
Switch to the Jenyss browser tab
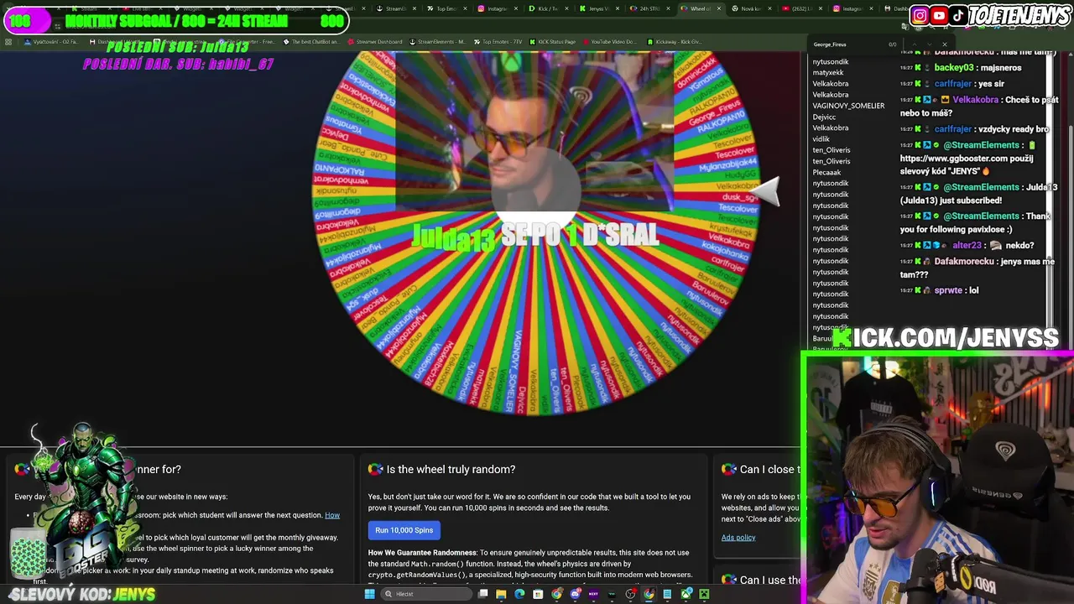tap(597, 8)
